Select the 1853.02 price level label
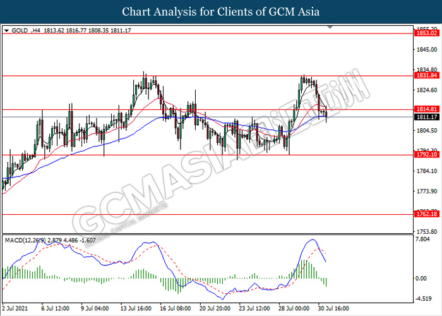The width and height of the screenshot is (442, 316). pyautogui.click(x=427, y=33)
